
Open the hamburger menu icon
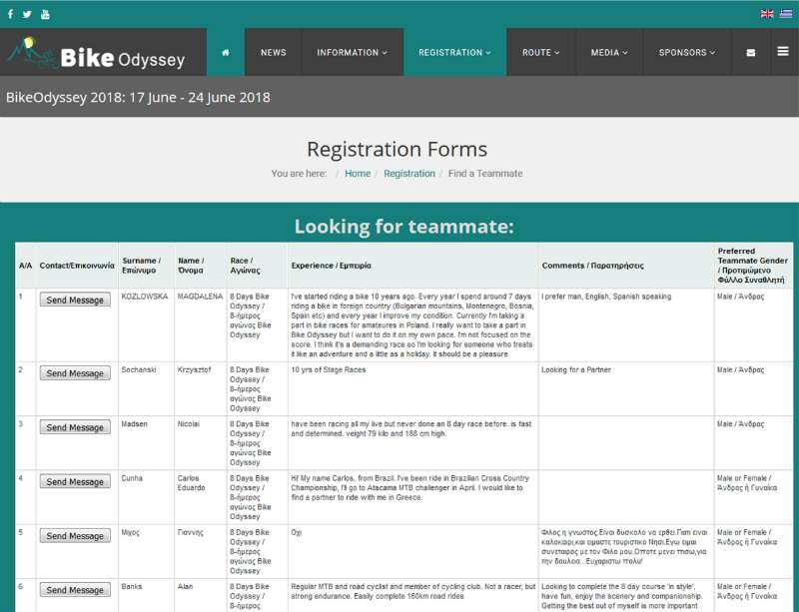pos(783,52)
